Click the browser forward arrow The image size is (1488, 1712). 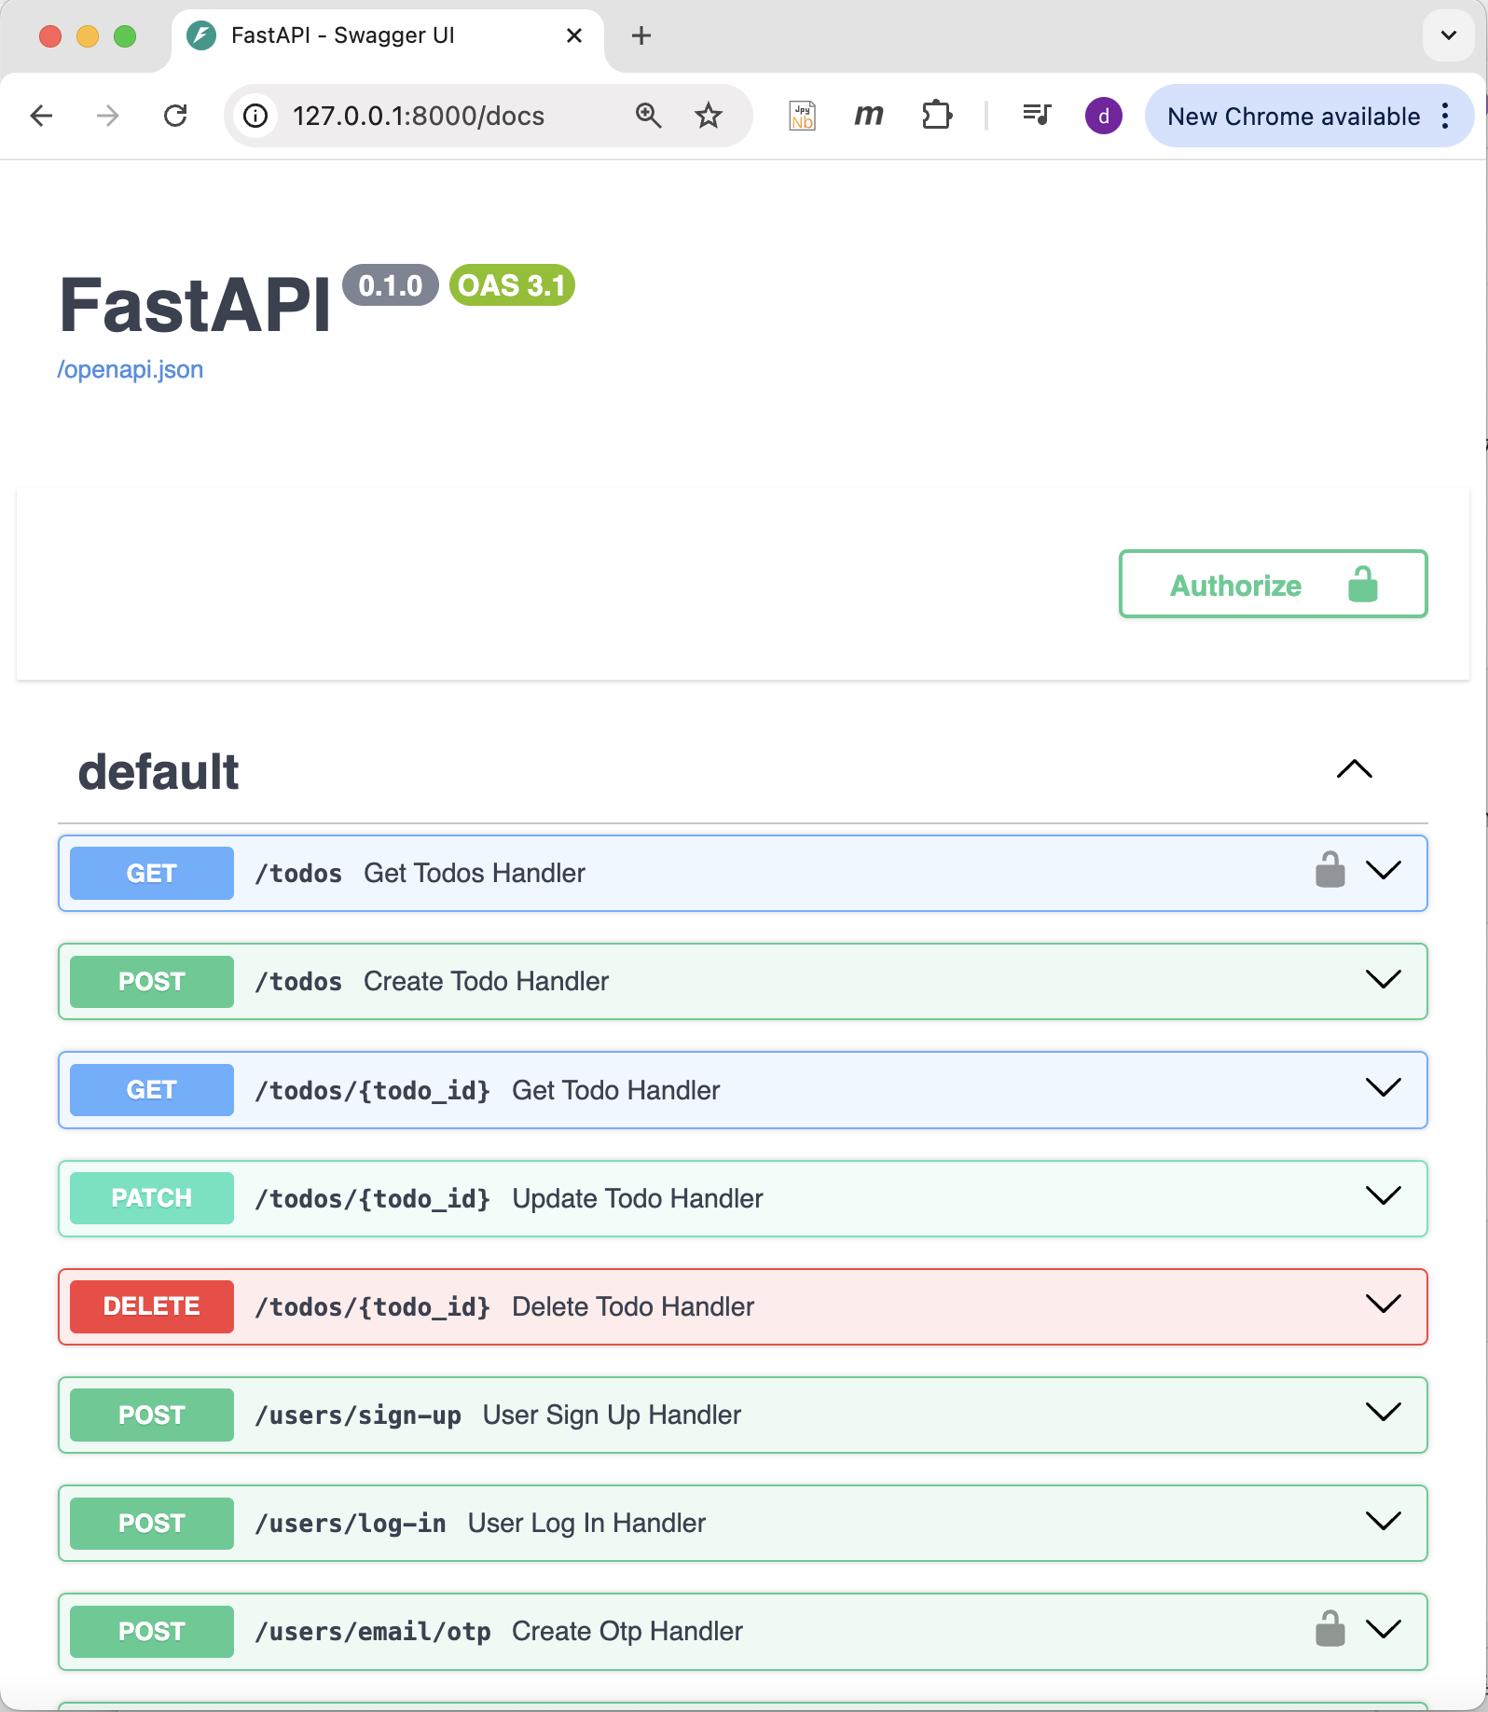click(x=108, y=116)
